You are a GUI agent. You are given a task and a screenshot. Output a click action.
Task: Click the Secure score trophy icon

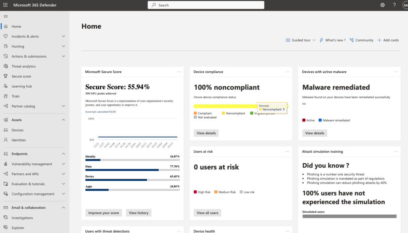pyautogui.click(x=6, y=76)
